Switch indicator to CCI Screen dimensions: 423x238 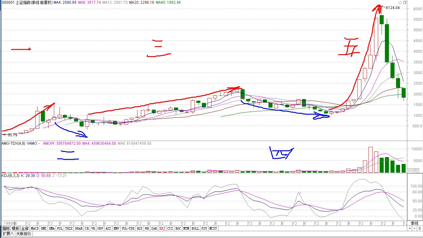pyautogui.click(x=170, y=228)
